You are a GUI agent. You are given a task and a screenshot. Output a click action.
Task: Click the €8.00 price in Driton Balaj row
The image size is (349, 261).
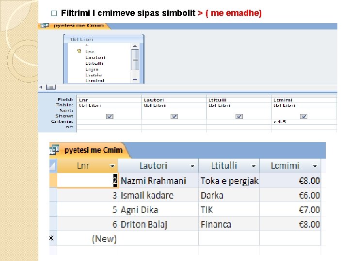click(290, 224)
